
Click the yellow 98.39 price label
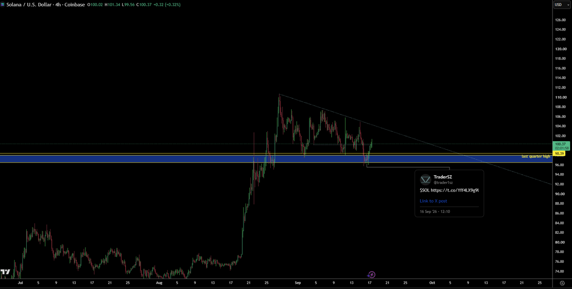pyautogui.click(x=559, y=154)
